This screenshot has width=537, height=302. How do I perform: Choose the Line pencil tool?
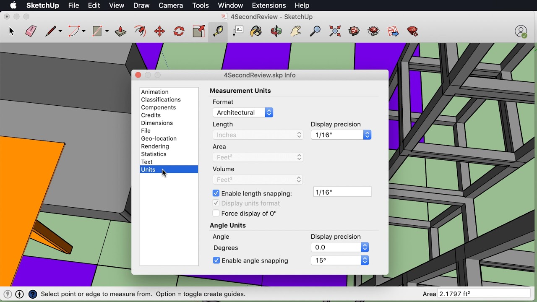tap(51, 31)
